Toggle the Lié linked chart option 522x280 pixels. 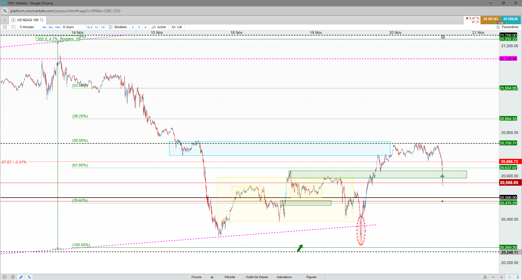coord(177,27)
